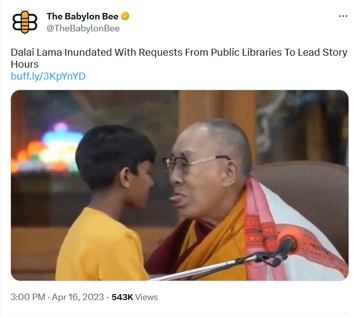Image resolution: width=356 pixels, height=317 pixels.
Task: Select the tweet headline text
Action: pyautogui.click(x=179, y=58)
